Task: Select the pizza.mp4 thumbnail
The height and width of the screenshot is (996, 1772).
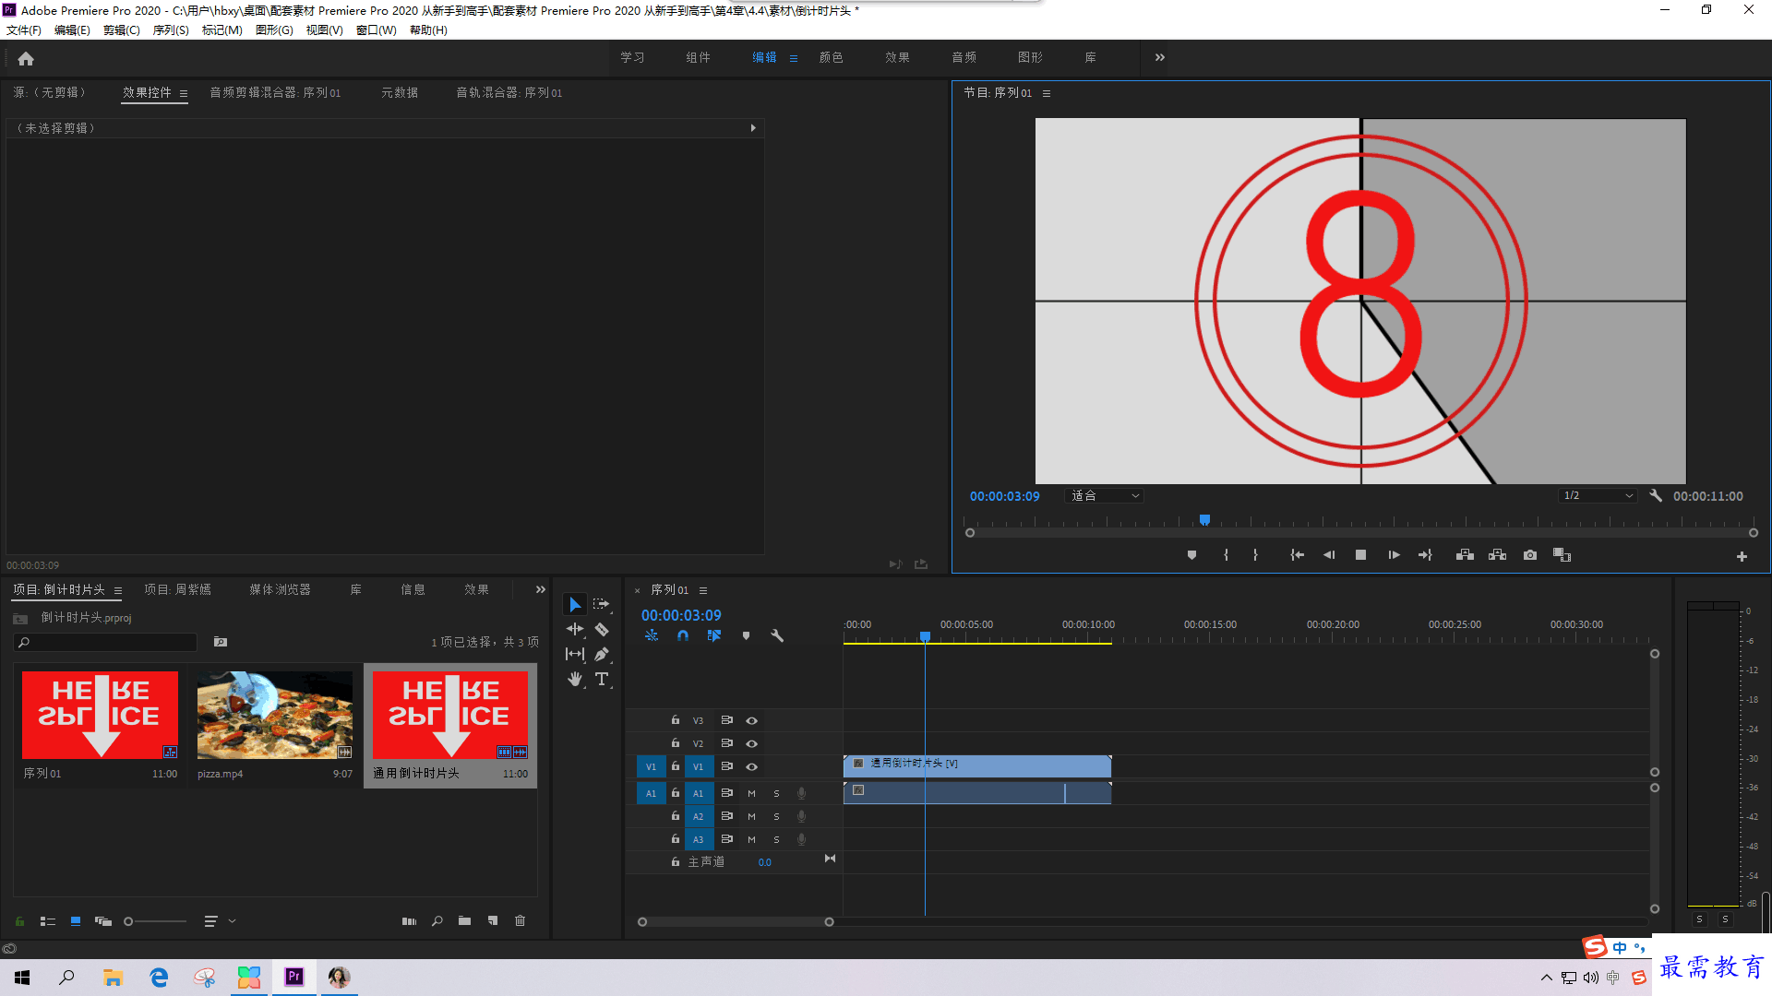Action: click(274, 715)
